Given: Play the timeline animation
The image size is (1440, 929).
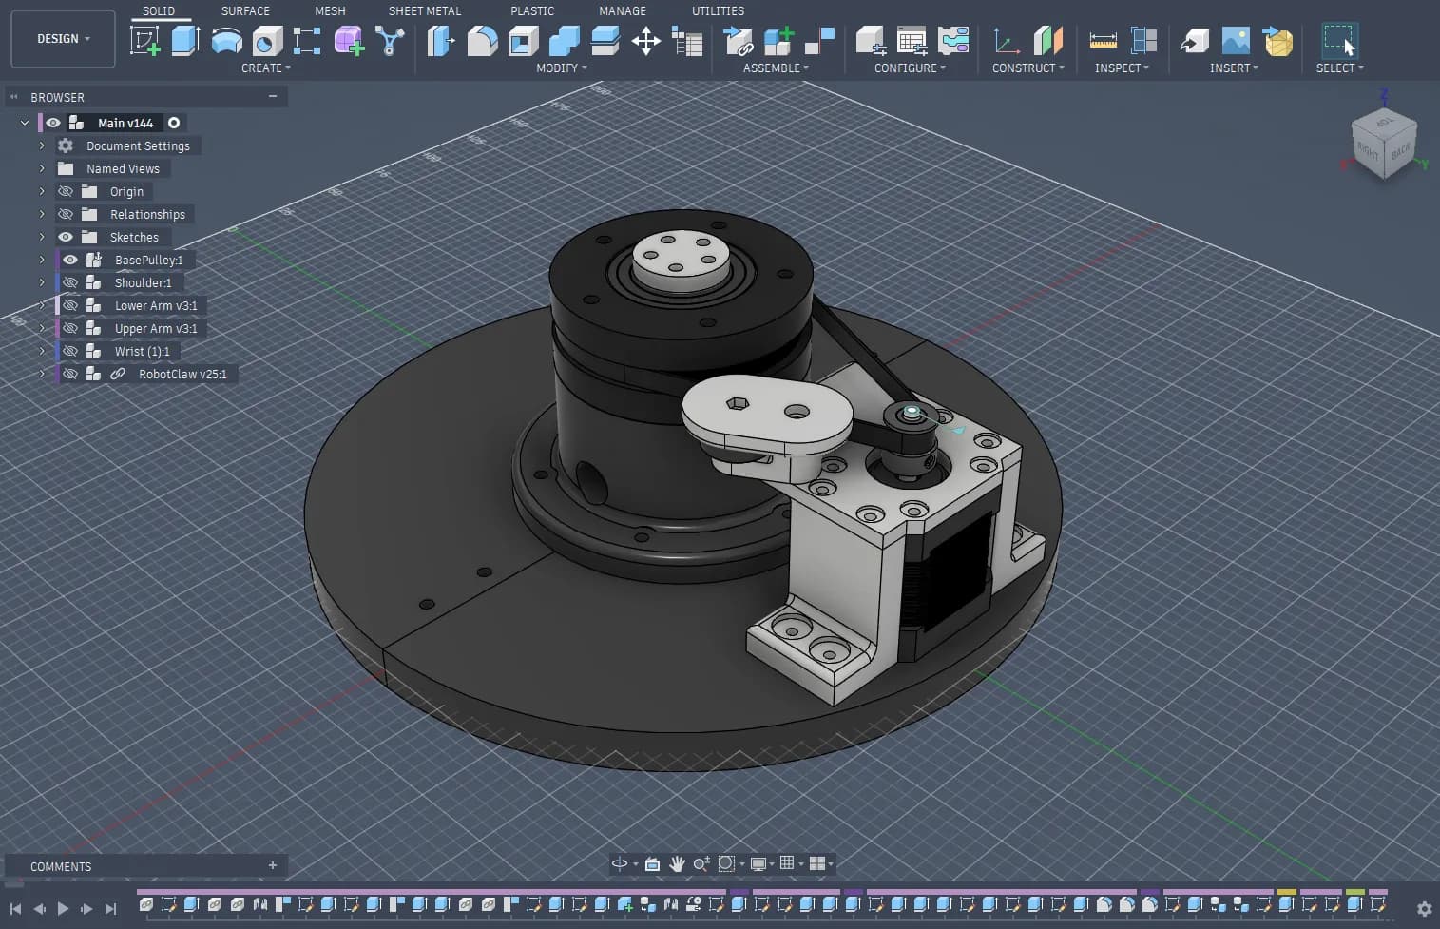Looking at the screenshot, I should [x=63, y=909].
